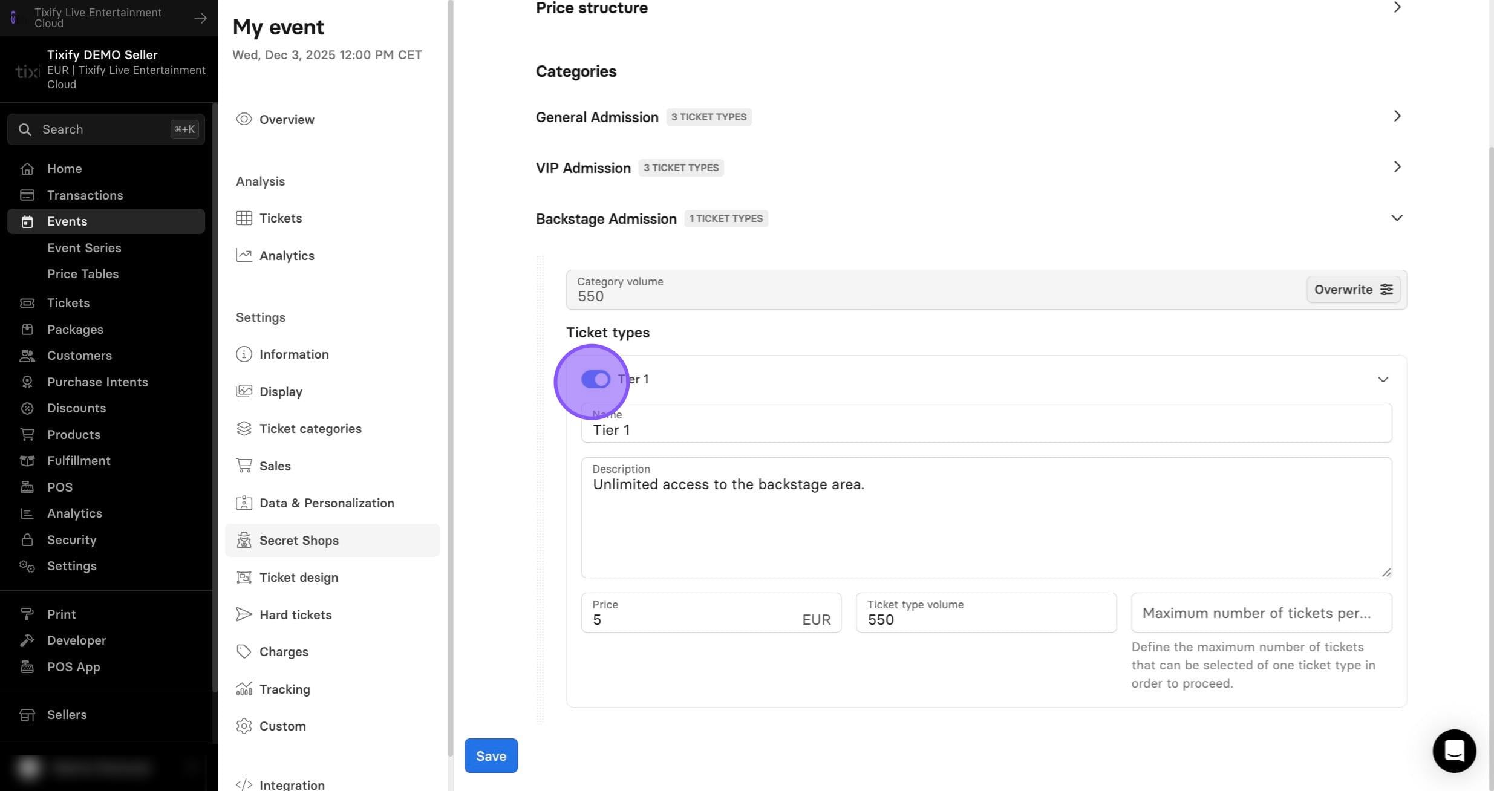Open Charges tag icon
Image resolution: width=1494 pixels, height=791 pixels.
coord(244,651)
